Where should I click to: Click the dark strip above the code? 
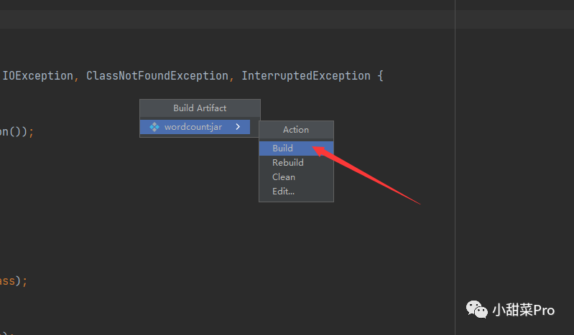coord(216,19)
